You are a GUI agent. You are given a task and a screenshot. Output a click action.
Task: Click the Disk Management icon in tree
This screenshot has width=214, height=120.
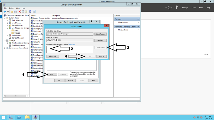tap(10, 46)
